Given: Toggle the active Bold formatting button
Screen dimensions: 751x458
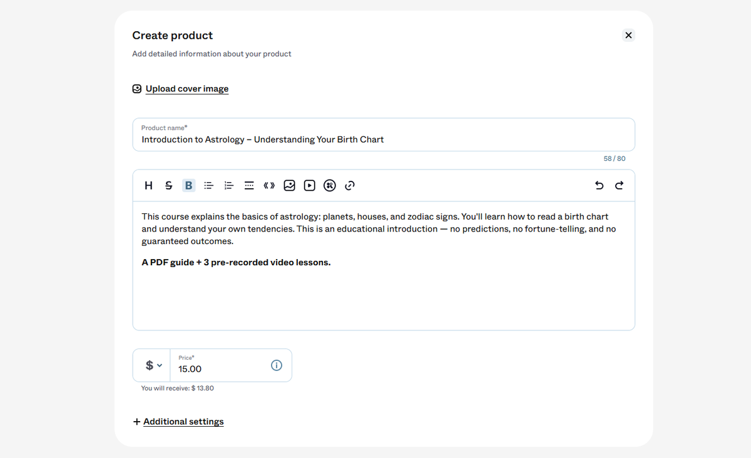Looking at the screenshot, I should [188, 185].
